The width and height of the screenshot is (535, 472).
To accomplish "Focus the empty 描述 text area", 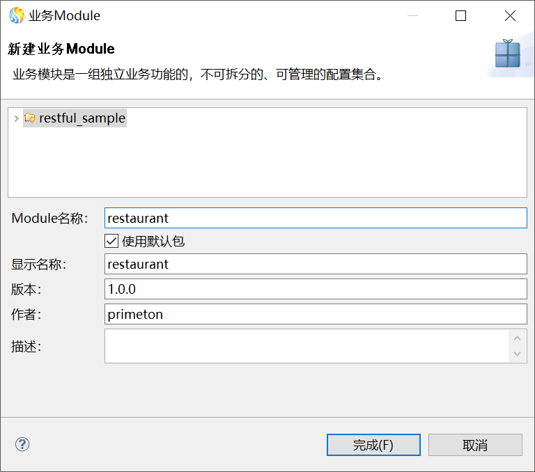I will [307, 346].
